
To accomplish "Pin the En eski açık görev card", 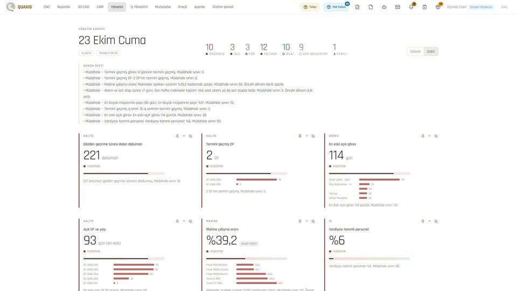I will (x=423, y=136).
